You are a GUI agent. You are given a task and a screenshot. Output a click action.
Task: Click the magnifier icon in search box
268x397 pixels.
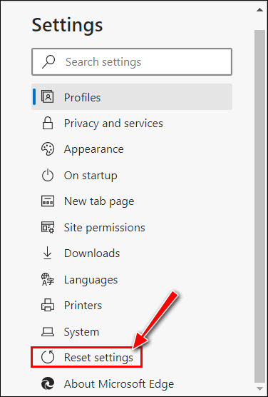tap(48, 62)
